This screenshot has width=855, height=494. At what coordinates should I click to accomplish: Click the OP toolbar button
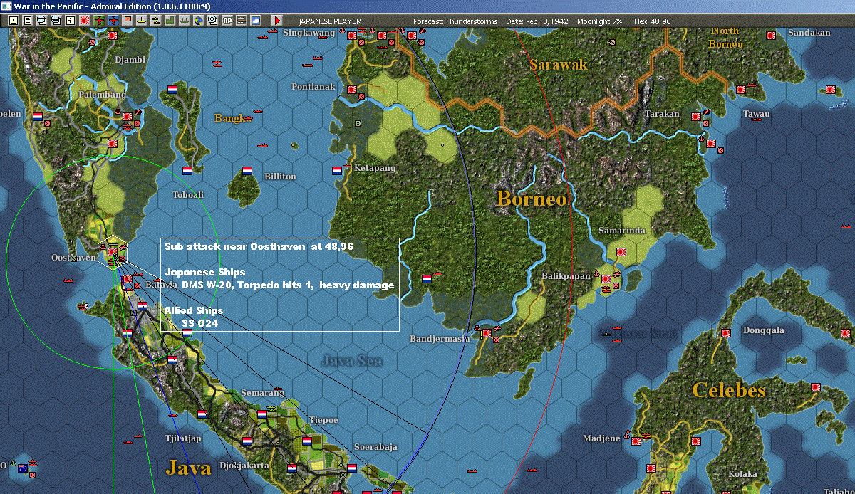[x=227, y=21]
